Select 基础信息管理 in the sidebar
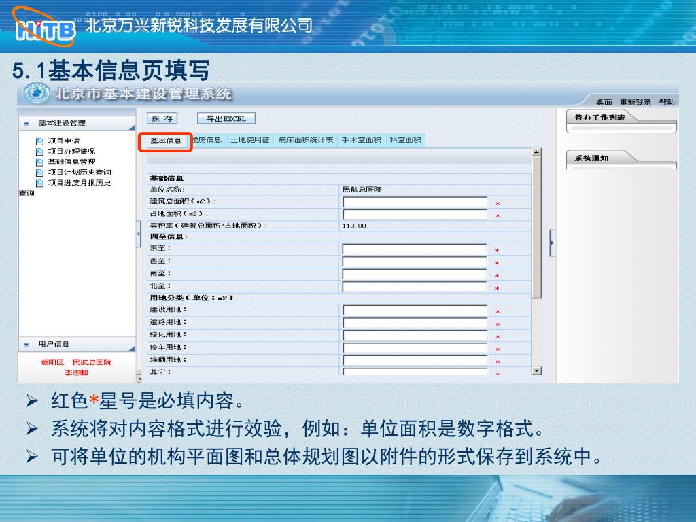696x522 pixels. [71, 162]
